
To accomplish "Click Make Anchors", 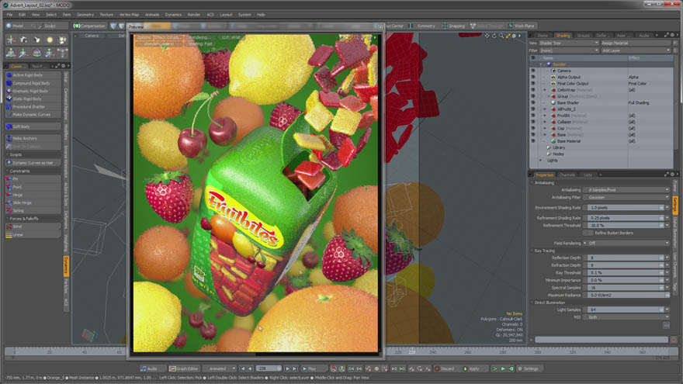I will click(x=33, y=138).
